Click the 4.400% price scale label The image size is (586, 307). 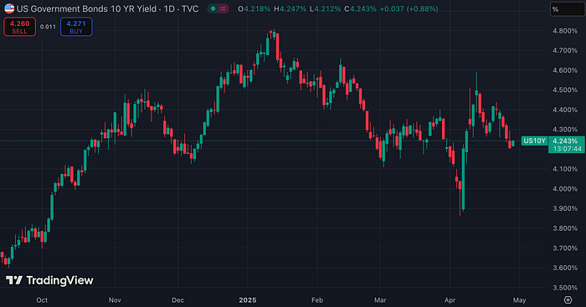pos(565,110)
